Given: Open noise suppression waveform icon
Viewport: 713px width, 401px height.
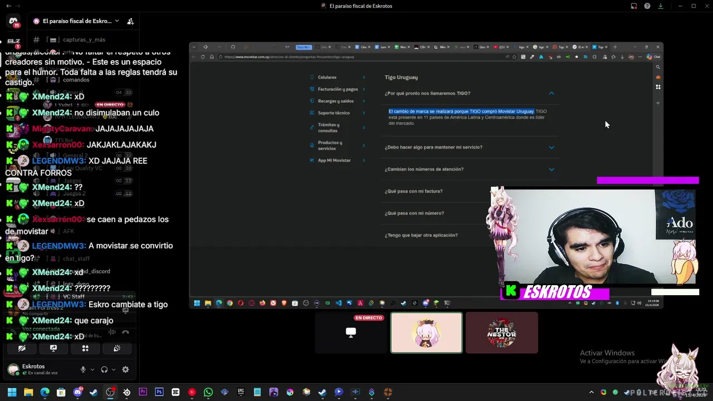Looking at the screenshot, I should pyautogui.click(x=112, y=332).
